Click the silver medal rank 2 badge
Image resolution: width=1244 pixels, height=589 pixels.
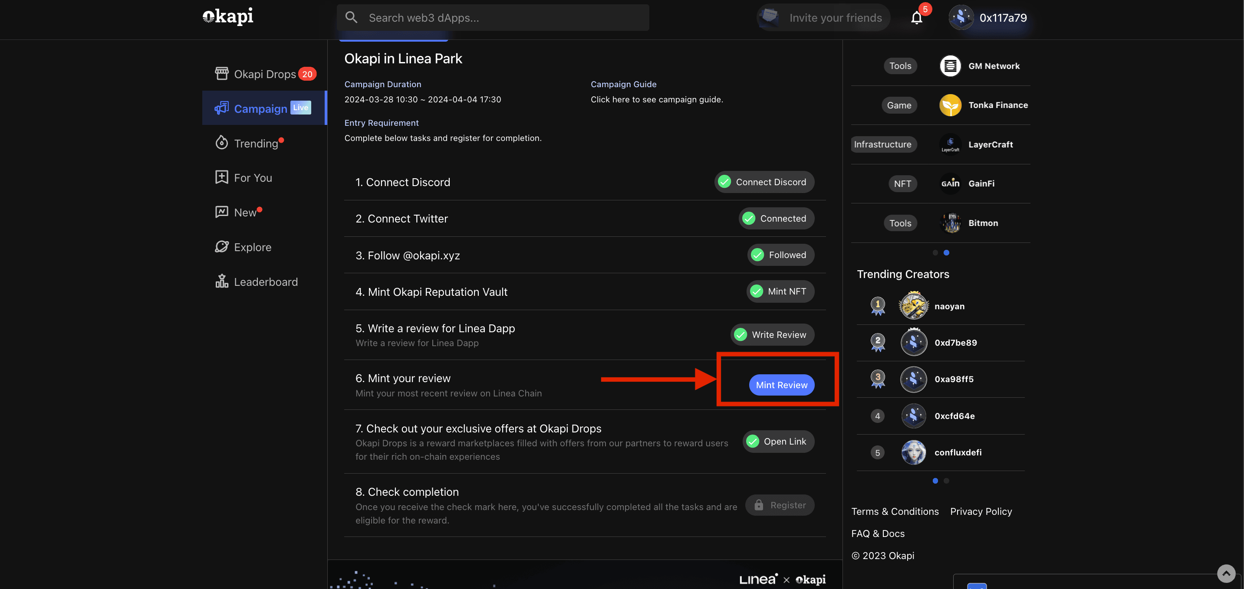tap(878, 343)
